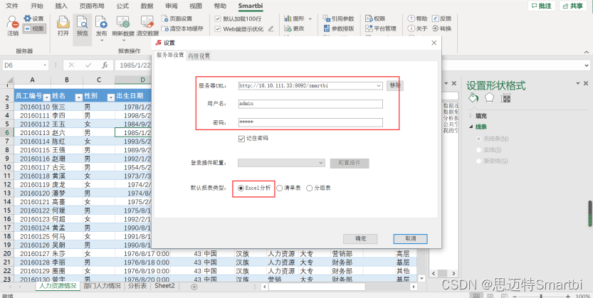Viewport: 593px width, 298px height.
Task: Click the 视图 button in the 服务器 group
Action: pyautogui.click(x=34, y=28)
